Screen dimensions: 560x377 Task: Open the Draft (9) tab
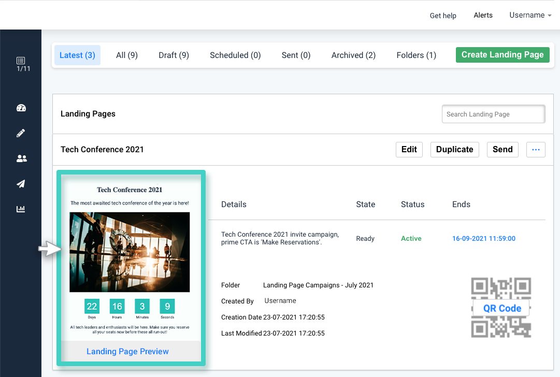pyautogui.click(x=174, y=55)
